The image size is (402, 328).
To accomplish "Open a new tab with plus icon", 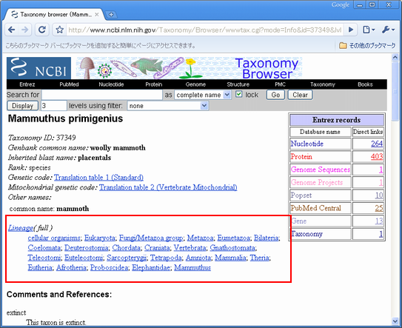I will click(x=111, y=15).
